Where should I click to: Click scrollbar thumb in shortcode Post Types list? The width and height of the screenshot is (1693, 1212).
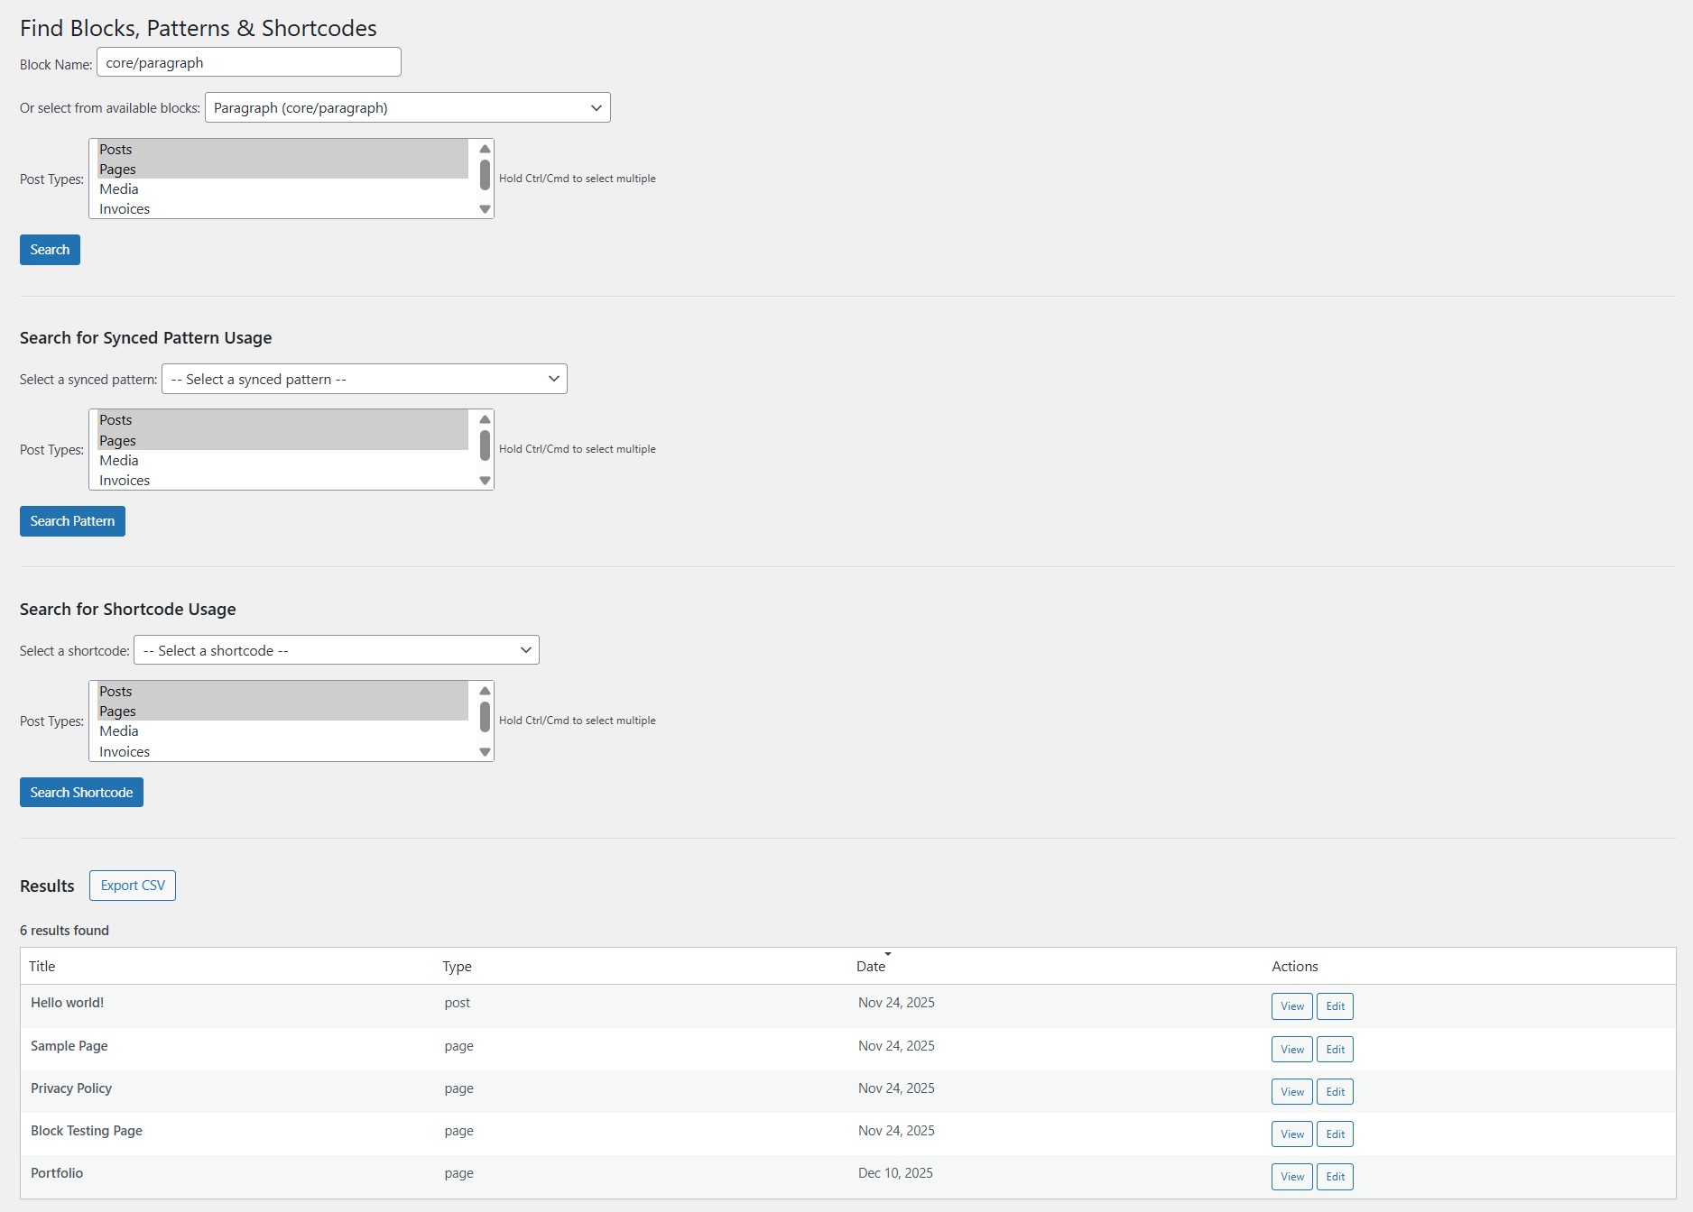pos(485,717)
